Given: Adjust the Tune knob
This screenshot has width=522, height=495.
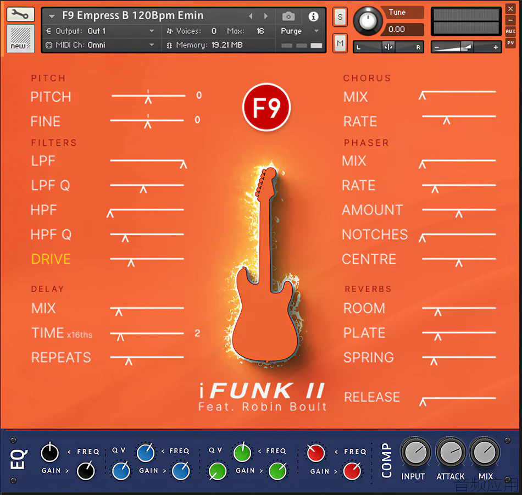Looking at the screenshot, I should pos(367,21).
